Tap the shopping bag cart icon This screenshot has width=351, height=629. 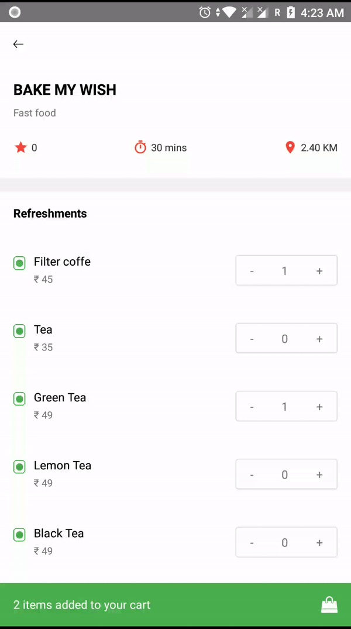(329, 604)
